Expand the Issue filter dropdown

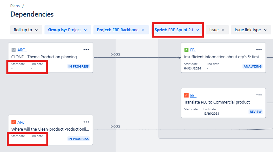(x=217, y=30)
